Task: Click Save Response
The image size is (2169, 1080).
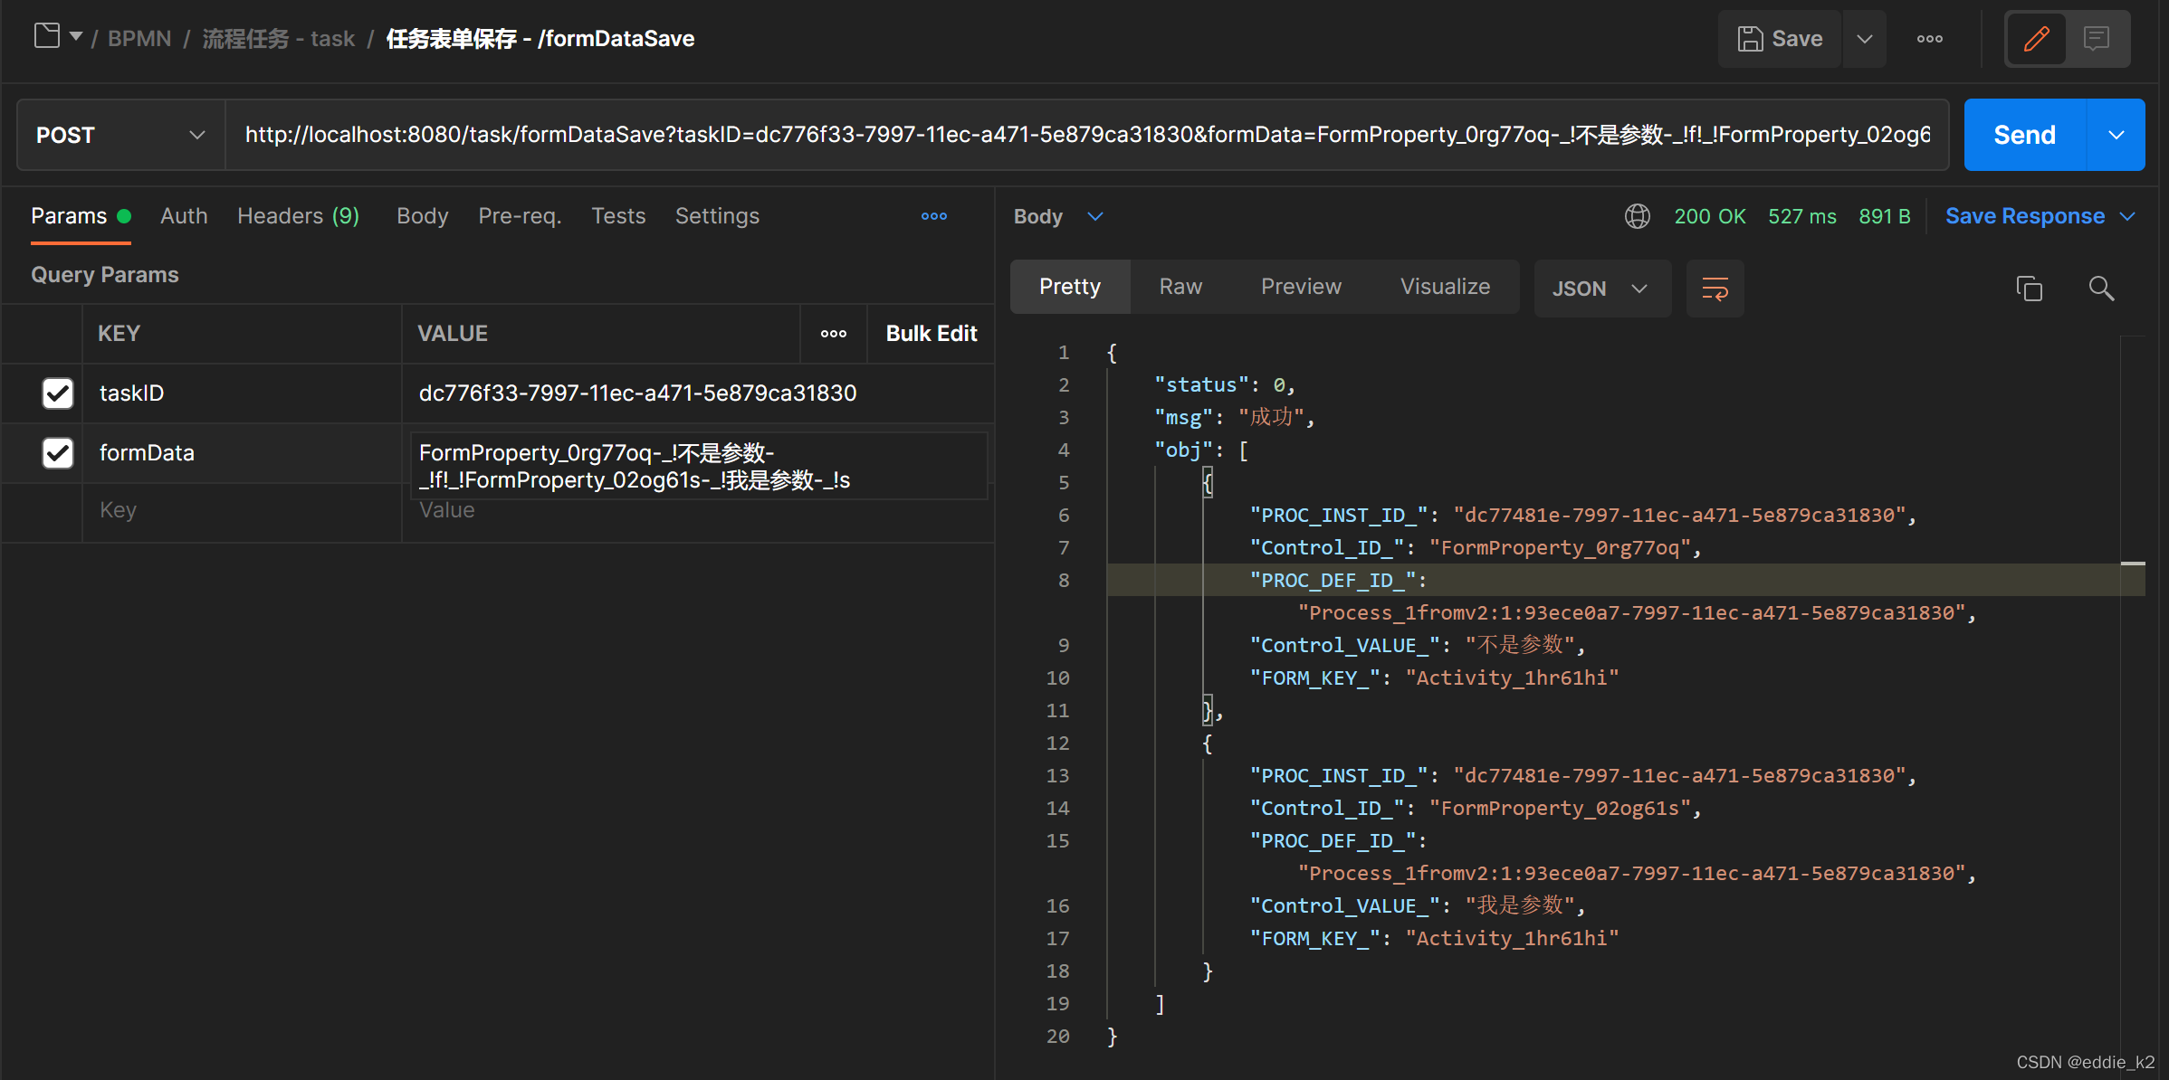Action: coord(2025,216)
